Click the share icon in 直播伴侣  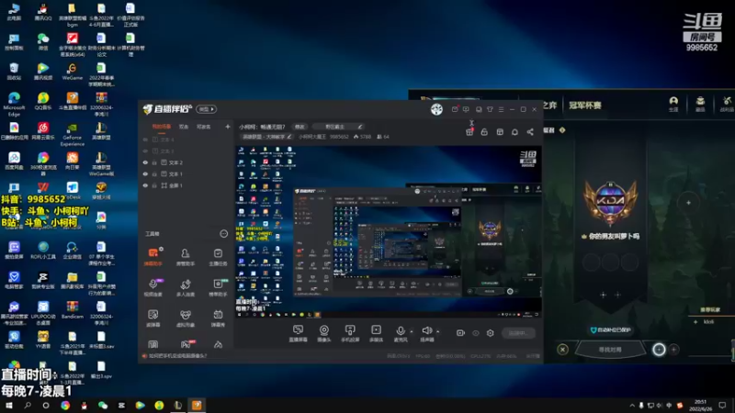[530, 132]
